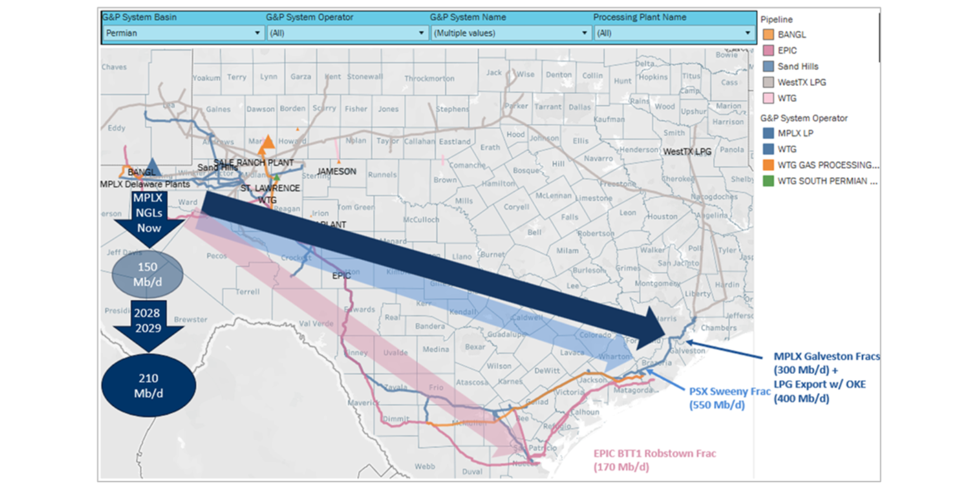This screenshot has width=978, height=489.
Task: Click the MPLX LP operator swatch
Action: (768, 133)
